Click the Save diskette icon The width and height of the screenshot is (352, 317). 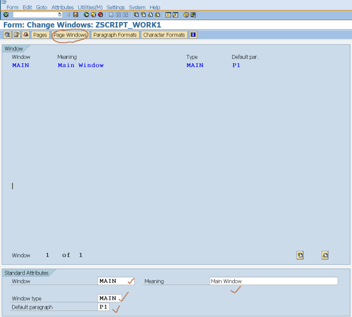75,15
